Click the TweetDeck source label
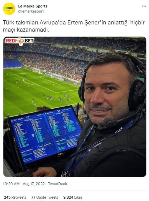 (58, 184)
